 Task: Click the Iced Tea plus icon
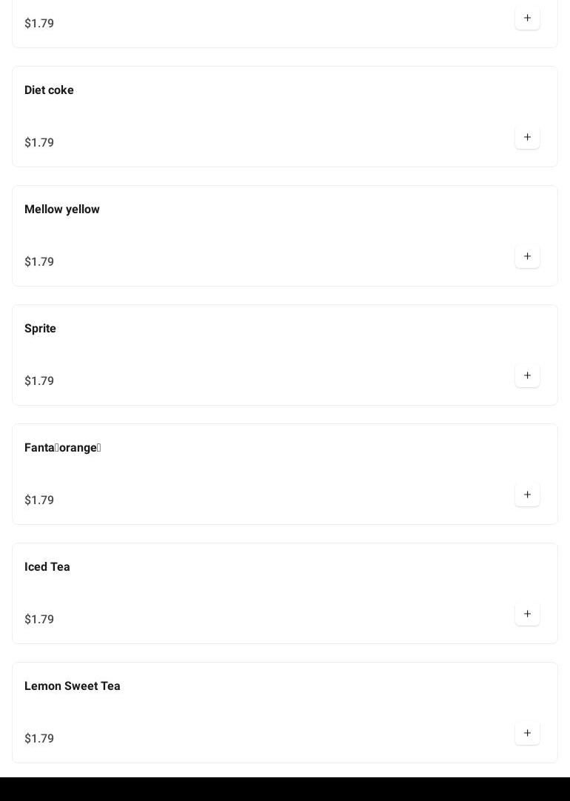[527, 614]
